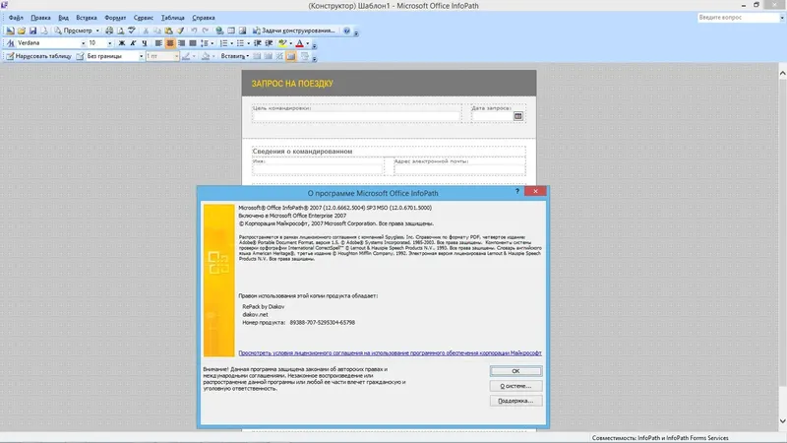This screenshot has width=787, height=443.
Task: Click the Дата запроса calendar picker icon
Action: pos(518,116)
